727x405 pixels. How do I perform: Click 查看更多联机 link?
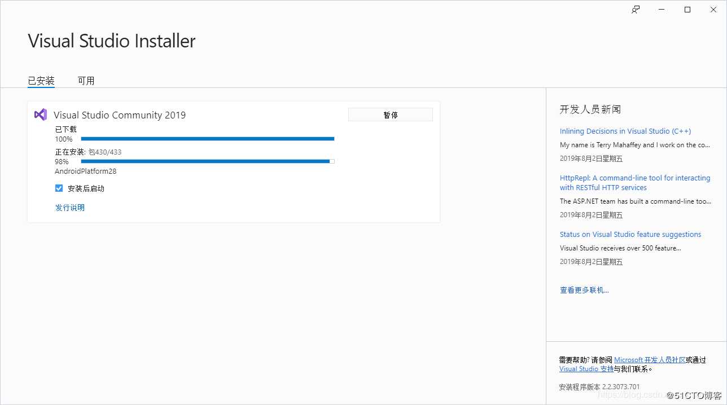tap(584, 290)
